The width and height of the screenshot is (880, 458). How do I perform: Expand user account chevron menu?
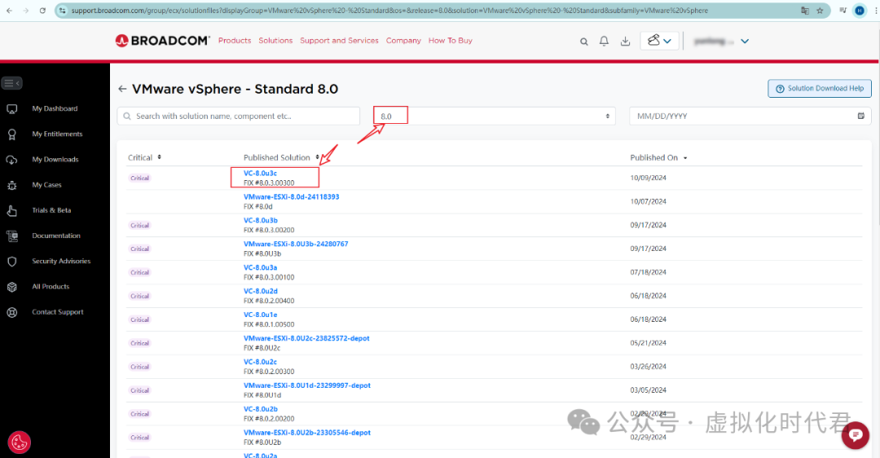pos(745,41)
